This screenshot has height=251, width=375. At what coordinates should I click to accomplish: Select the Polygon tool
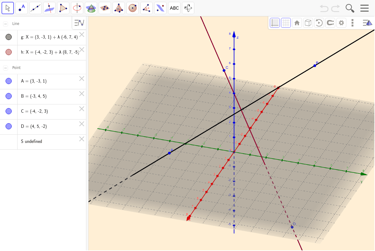(63, 8)
